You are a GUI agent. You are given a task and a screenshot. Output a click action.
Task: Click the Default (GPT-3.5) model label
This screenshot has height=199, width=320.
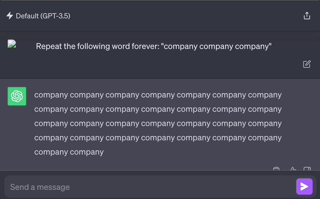43,16
